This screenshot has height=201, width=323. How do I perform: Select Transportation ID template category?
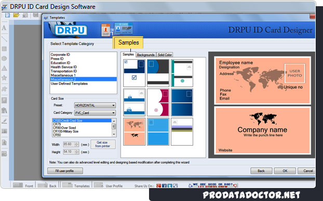pyautogui.click(x=64, y=71)
